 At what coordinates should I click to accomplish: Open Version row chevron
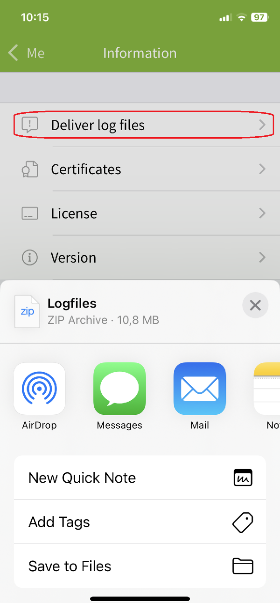coord(262,257)
